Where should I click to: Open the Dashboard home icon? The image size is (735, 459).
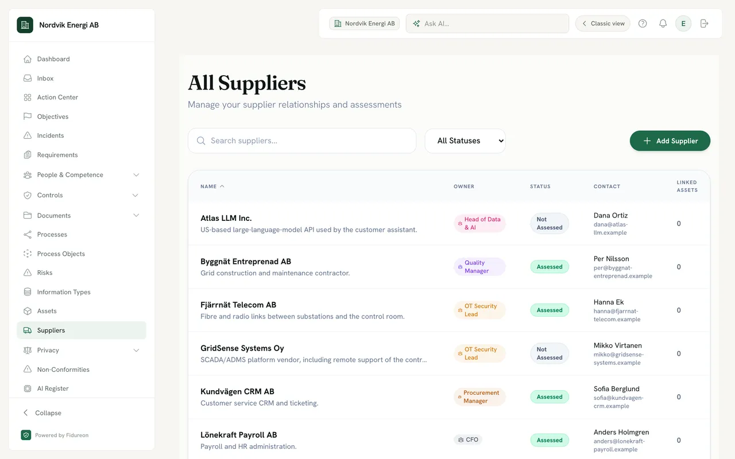tap(27, 59)
